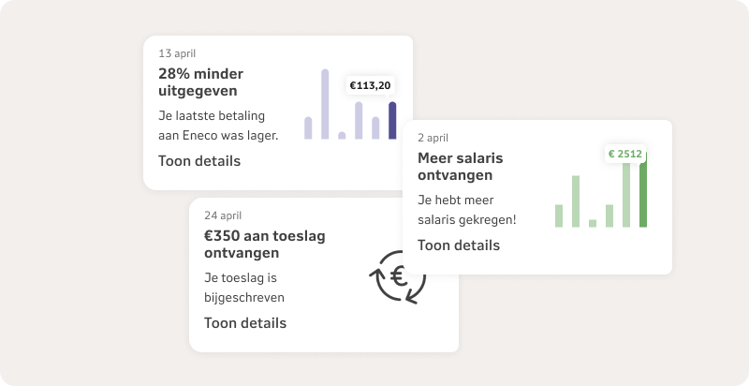Click the 13 april date label
The image size is (749, 386).
click(177, 53)
